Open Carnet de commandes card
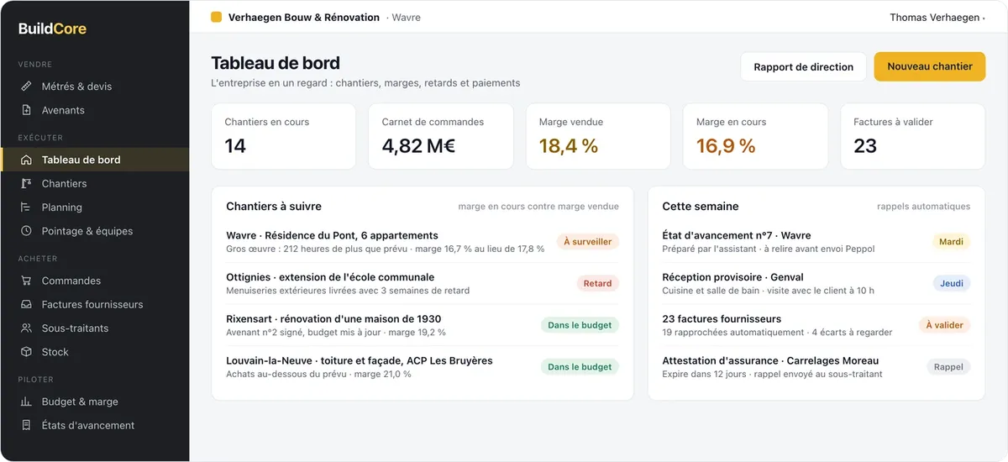 pos(441,137)
